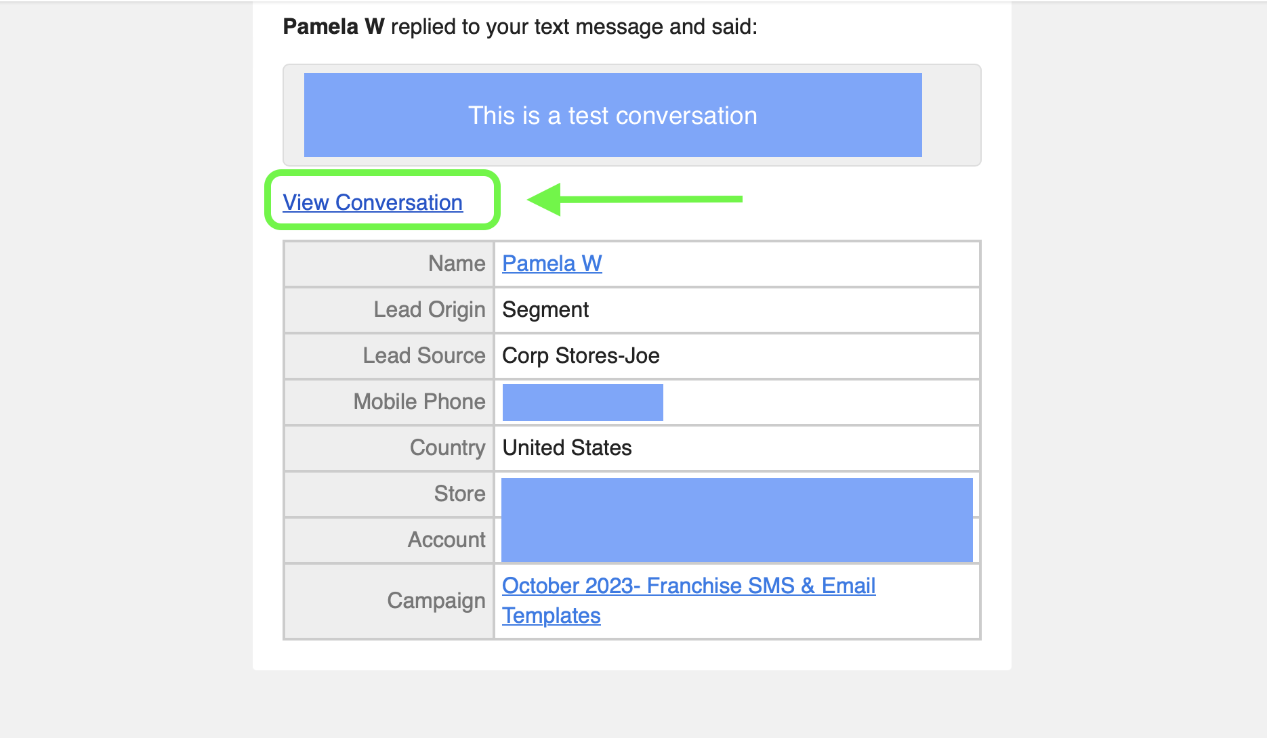The image size is (1267, 738).
Task: Click the test conversation message box
Action: tap(612, 115)
